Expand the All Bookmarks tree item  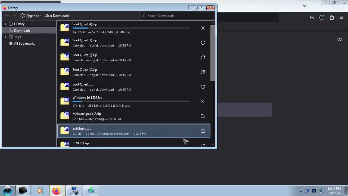[5, 44]
